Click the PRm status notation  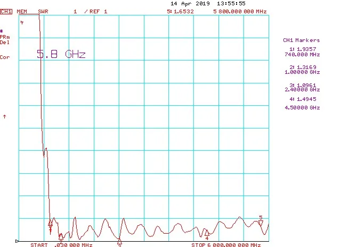click(x=5, y=37)
